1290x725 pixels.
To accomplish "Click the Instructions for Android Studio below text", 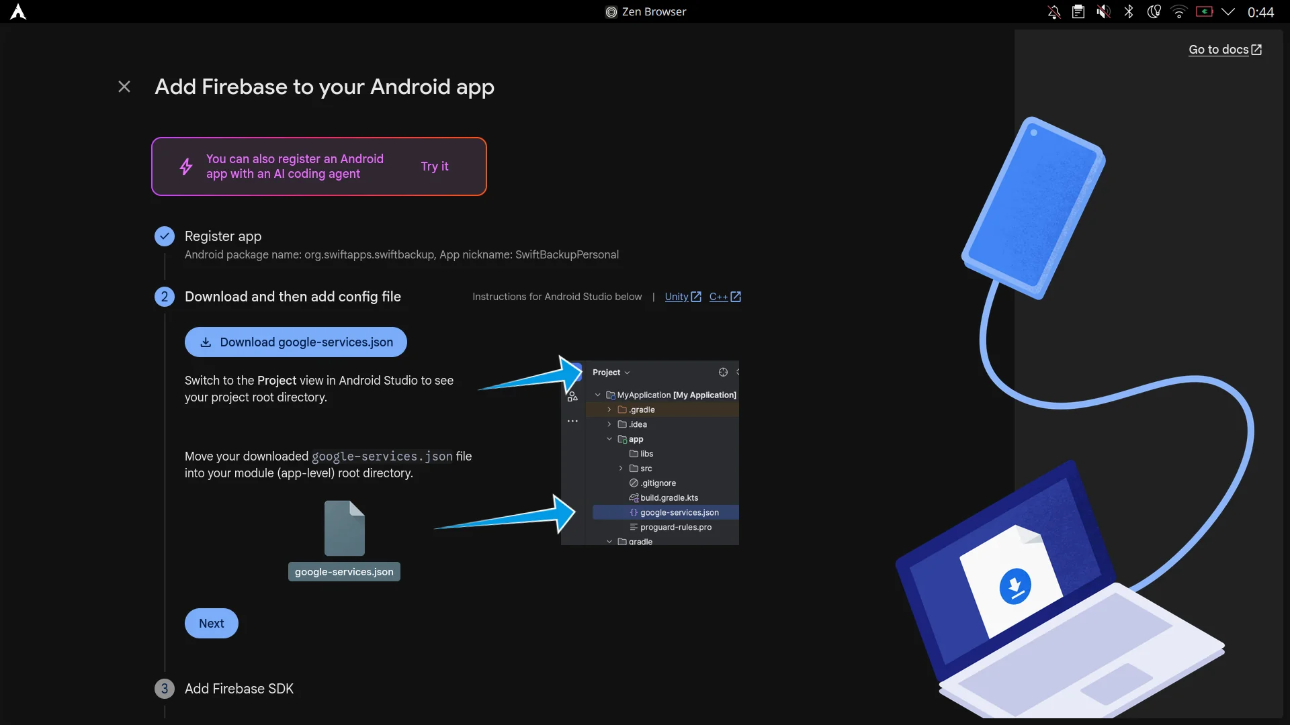I will point(557,297).
